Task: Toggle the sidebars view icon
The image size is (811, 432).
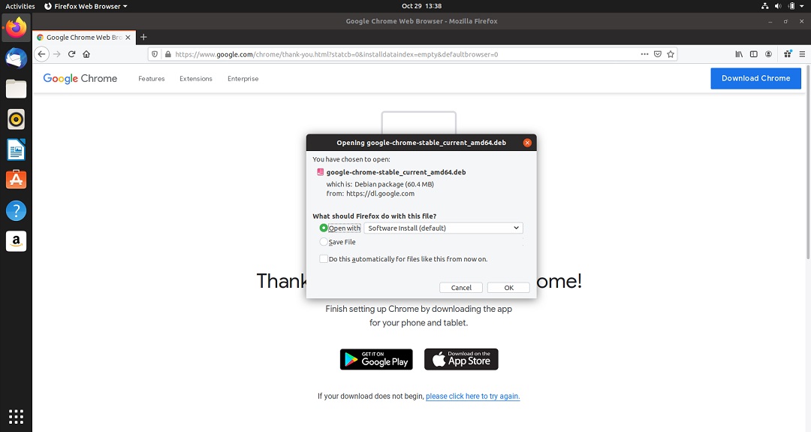Action: (754, 54)
